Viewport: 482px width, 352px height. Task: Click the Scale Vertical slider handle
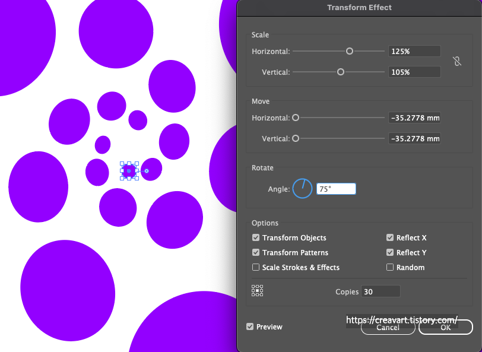[x=341, y=72]
